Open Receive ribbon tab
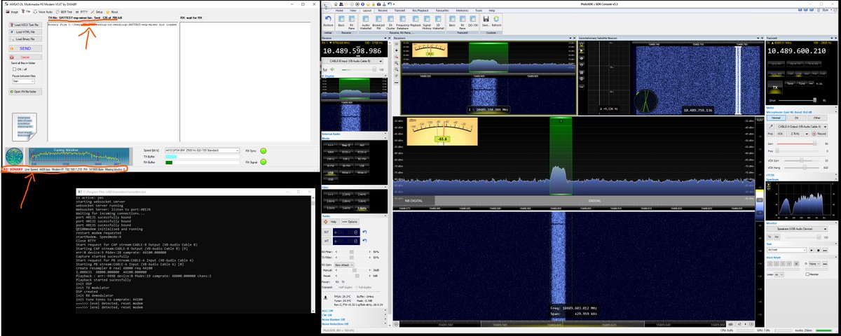This screenshot has width=841, height=336. click(x=383, y=10)
